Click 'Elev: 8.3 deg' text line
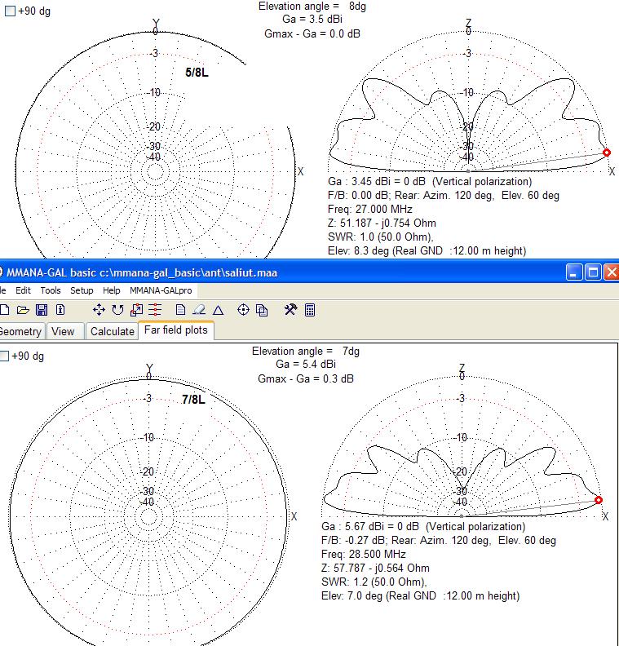This screenshot has width=619, height=646. pyautogui.click(x=427, y=251)
